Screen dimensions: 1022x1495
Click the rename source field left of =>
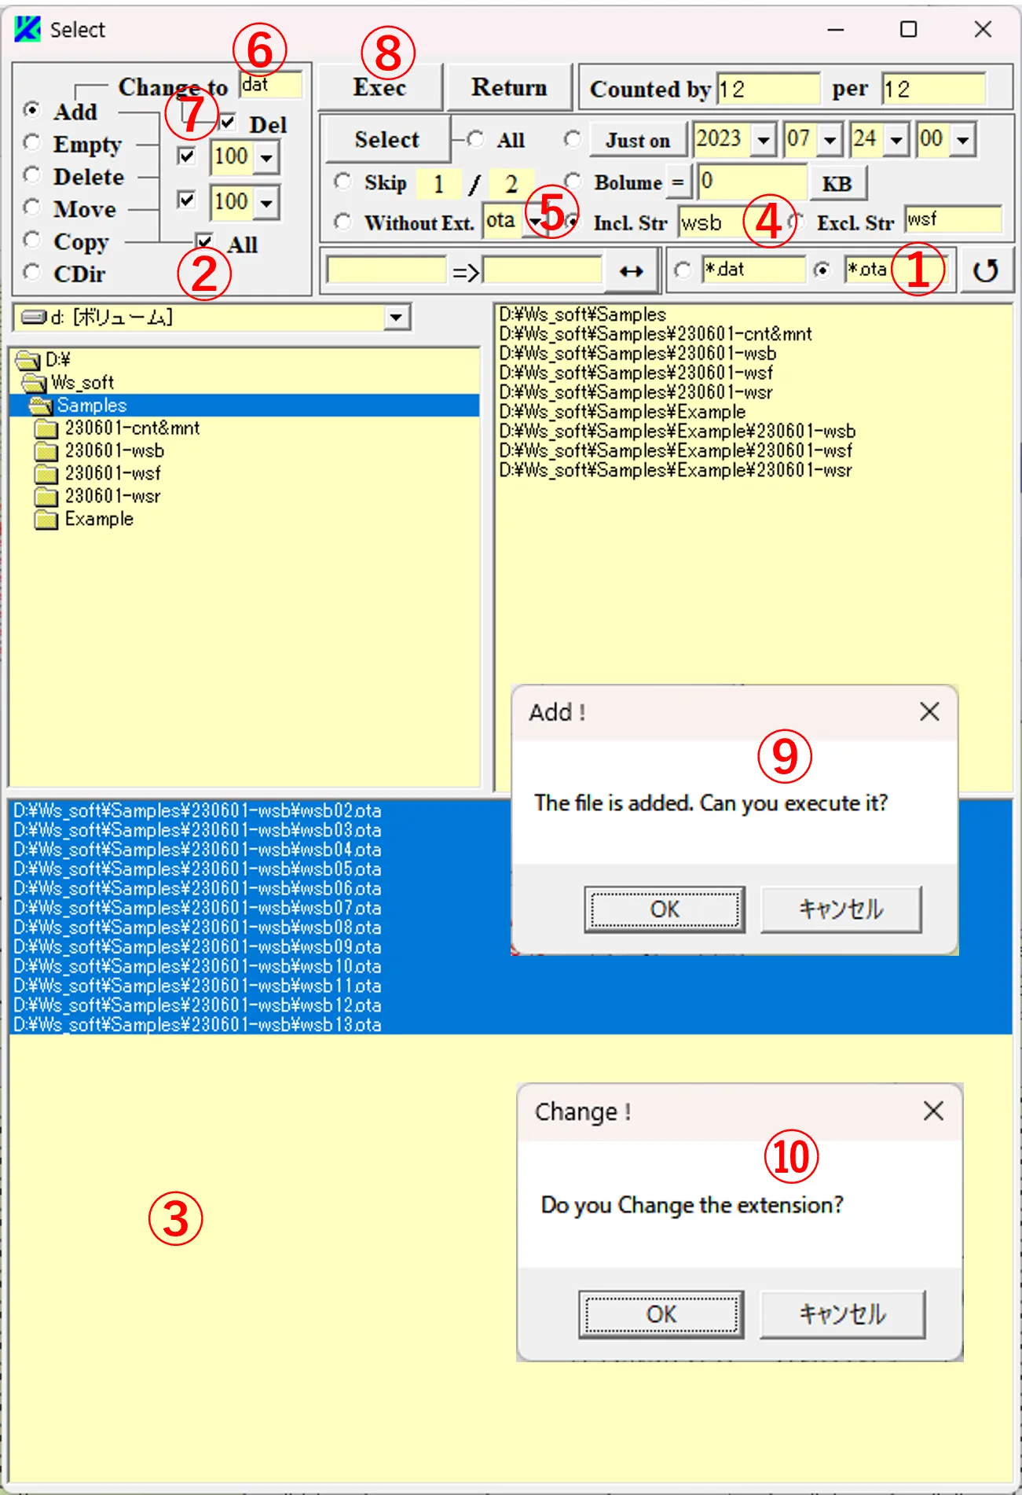pos(386,270)
